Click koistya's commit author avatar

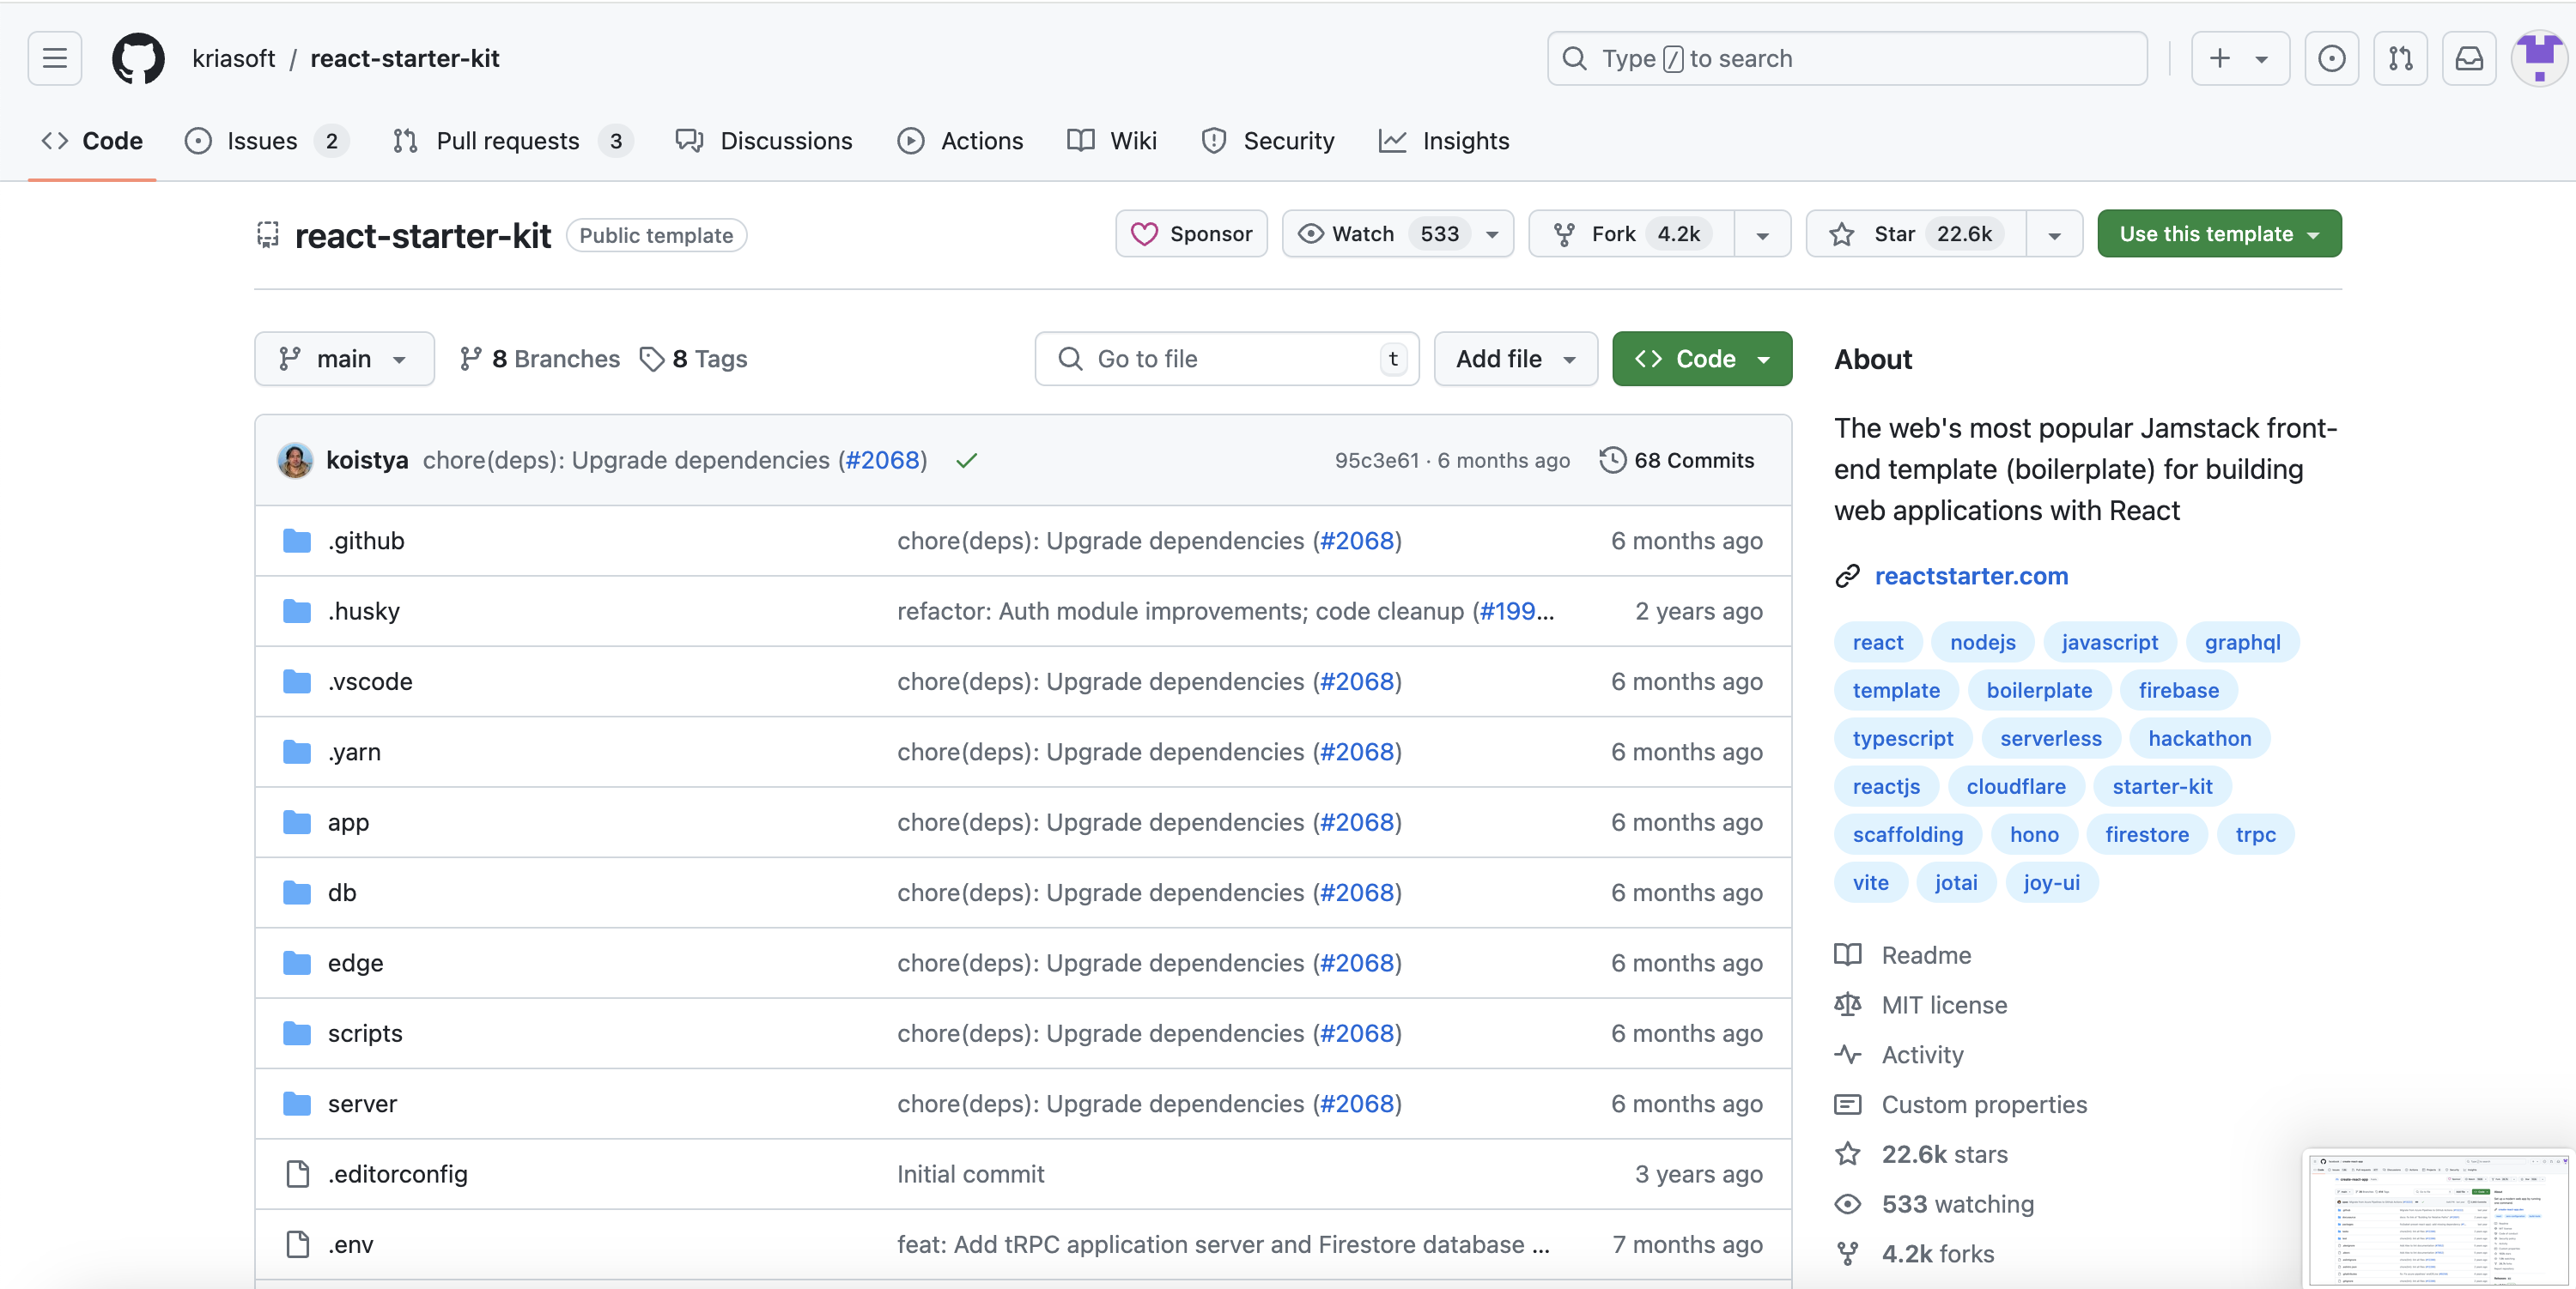[295, 460]
